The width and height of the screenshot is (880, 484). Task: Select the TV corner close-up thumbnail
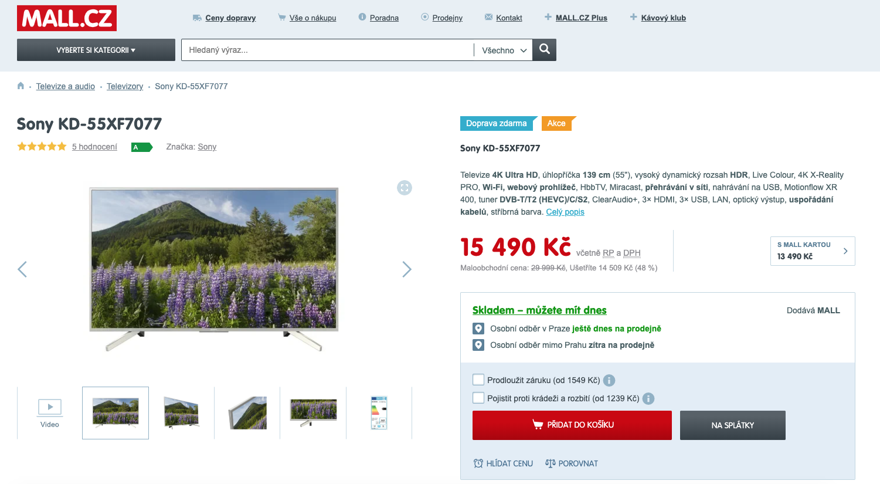[247, 413]
